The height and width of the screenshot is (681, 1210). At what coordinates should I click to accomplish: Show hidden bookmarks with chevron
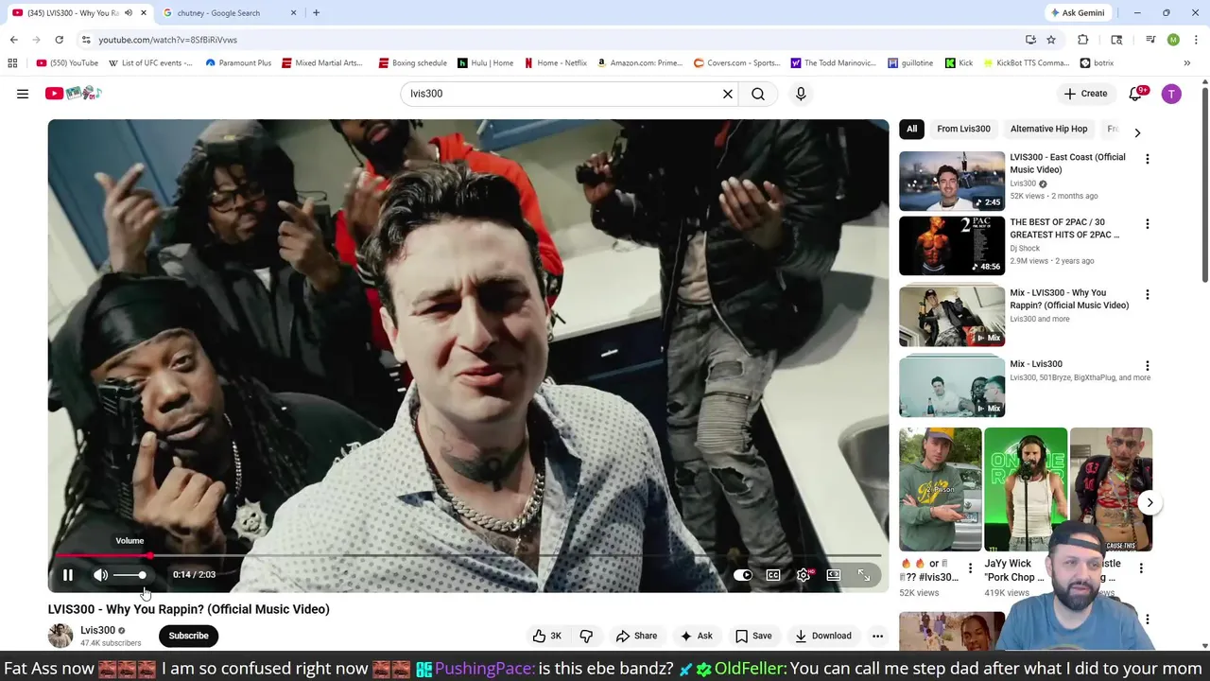[1186, 63]
